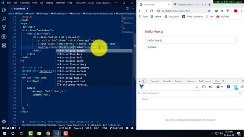Show more DevTools tabs chevron

click(223, 81)
